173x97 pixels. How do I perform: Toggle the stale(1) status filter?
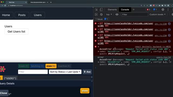51,66
